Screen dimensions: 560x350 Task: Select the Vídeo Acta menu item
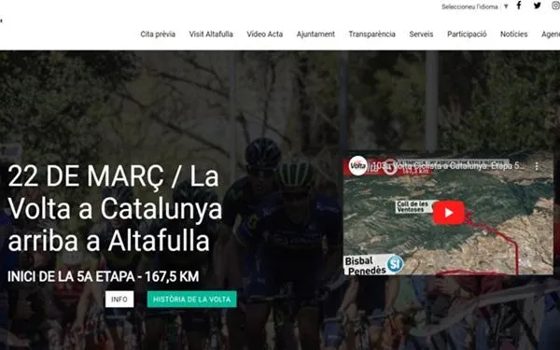pos(265,34)
